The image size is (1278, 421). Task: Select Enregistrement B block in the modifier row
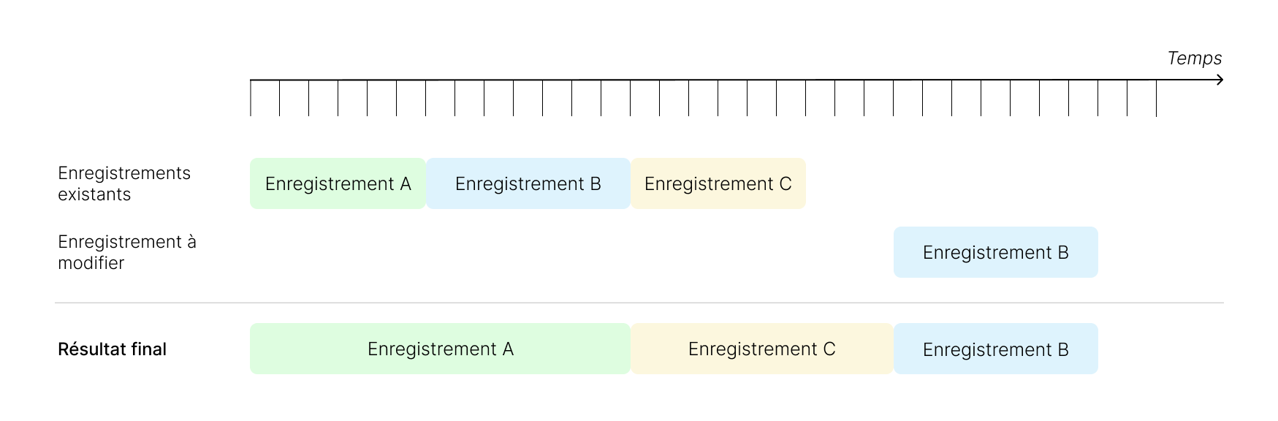(995, 252)
